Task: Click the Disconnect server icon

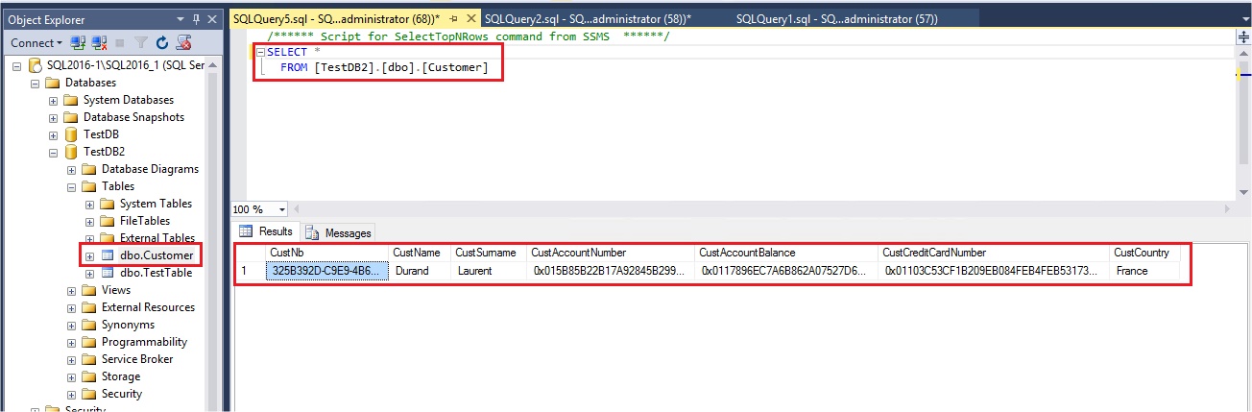Action: 98,43
